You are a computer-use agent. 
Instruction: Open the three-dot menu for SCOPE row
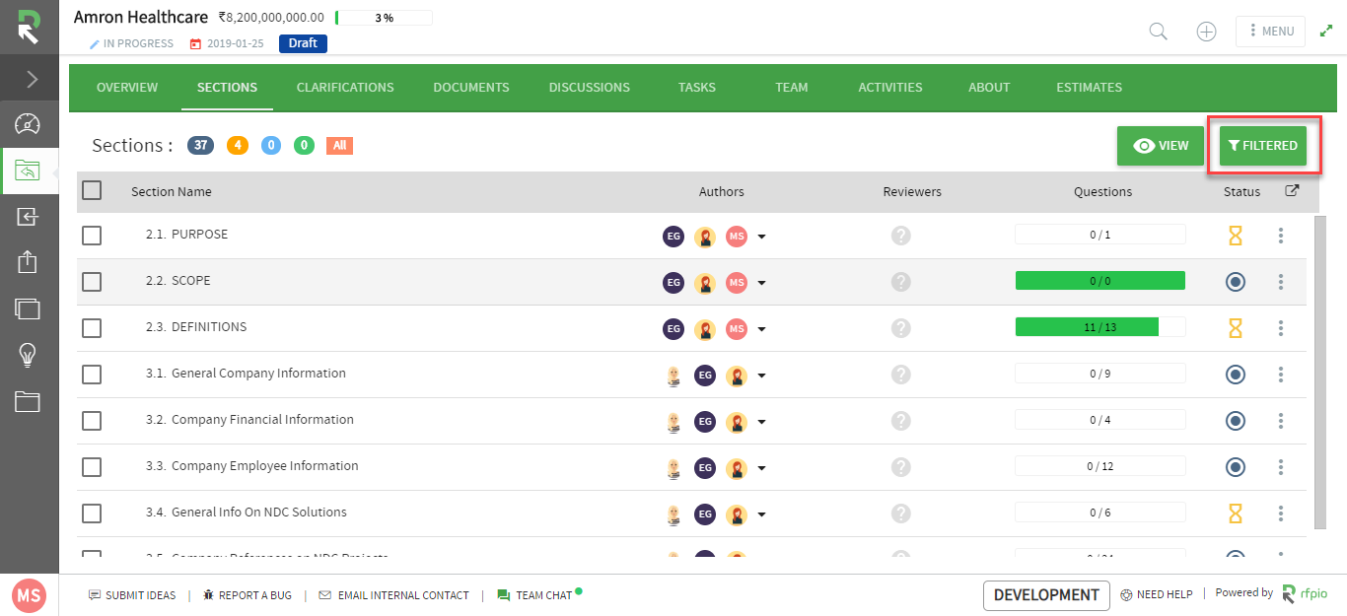tap(1281, 282)
